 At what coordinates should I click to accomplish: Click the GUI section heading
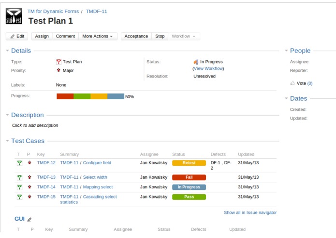click(19, 219)
